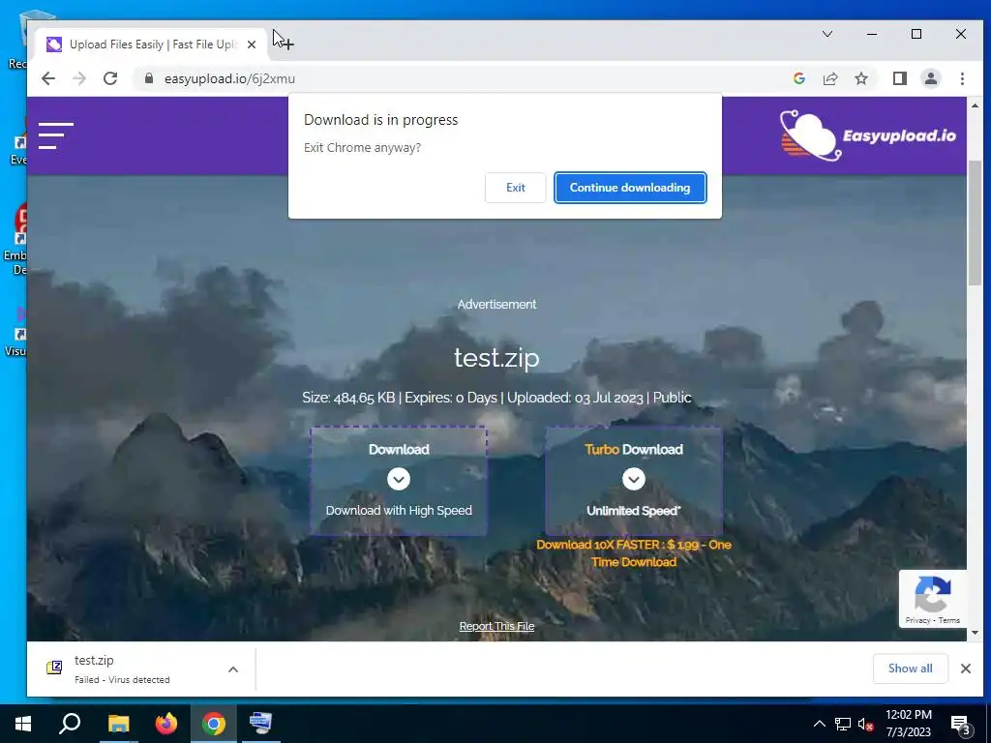Click scrollbar up arrow

[975, 105]
